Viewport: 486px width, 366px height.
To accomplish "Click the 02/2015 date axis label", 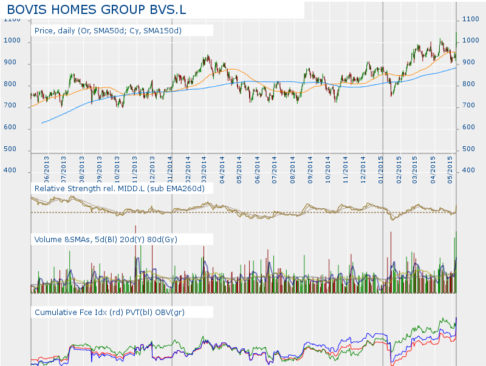I will tap(399, 170).
